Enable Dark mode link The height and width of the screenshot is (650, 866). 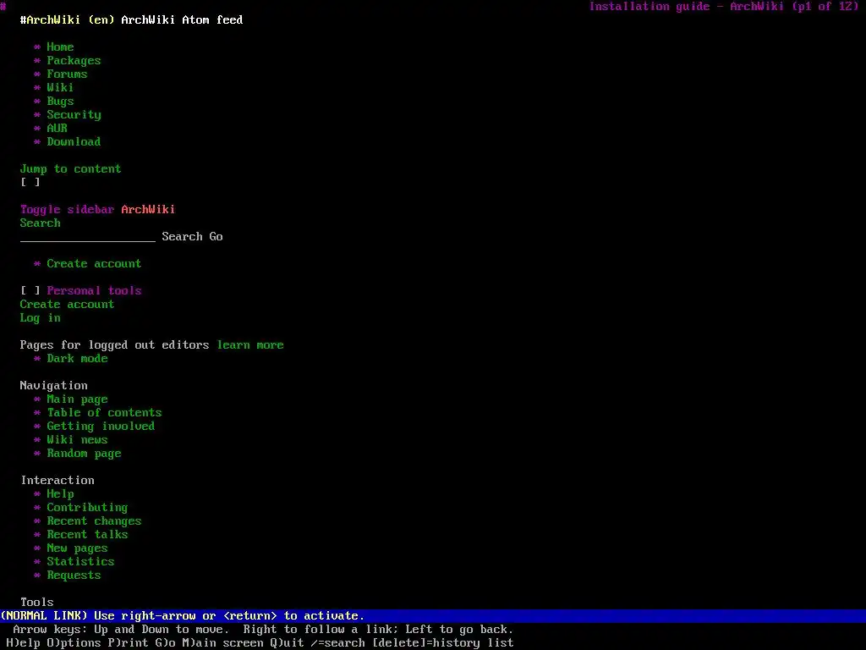(x=77, y=358)
